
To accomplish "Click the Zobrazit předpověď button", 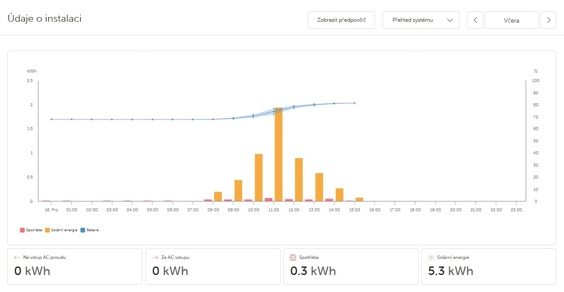I will click(341, 20).
